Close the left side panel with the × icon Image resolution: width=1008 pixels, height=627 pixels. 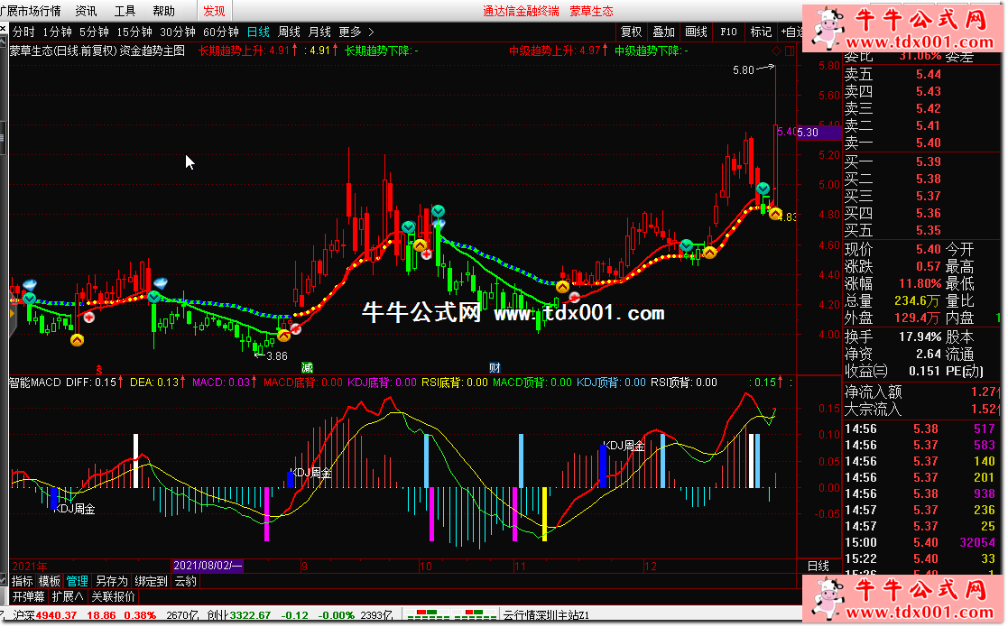click(4, 30)
